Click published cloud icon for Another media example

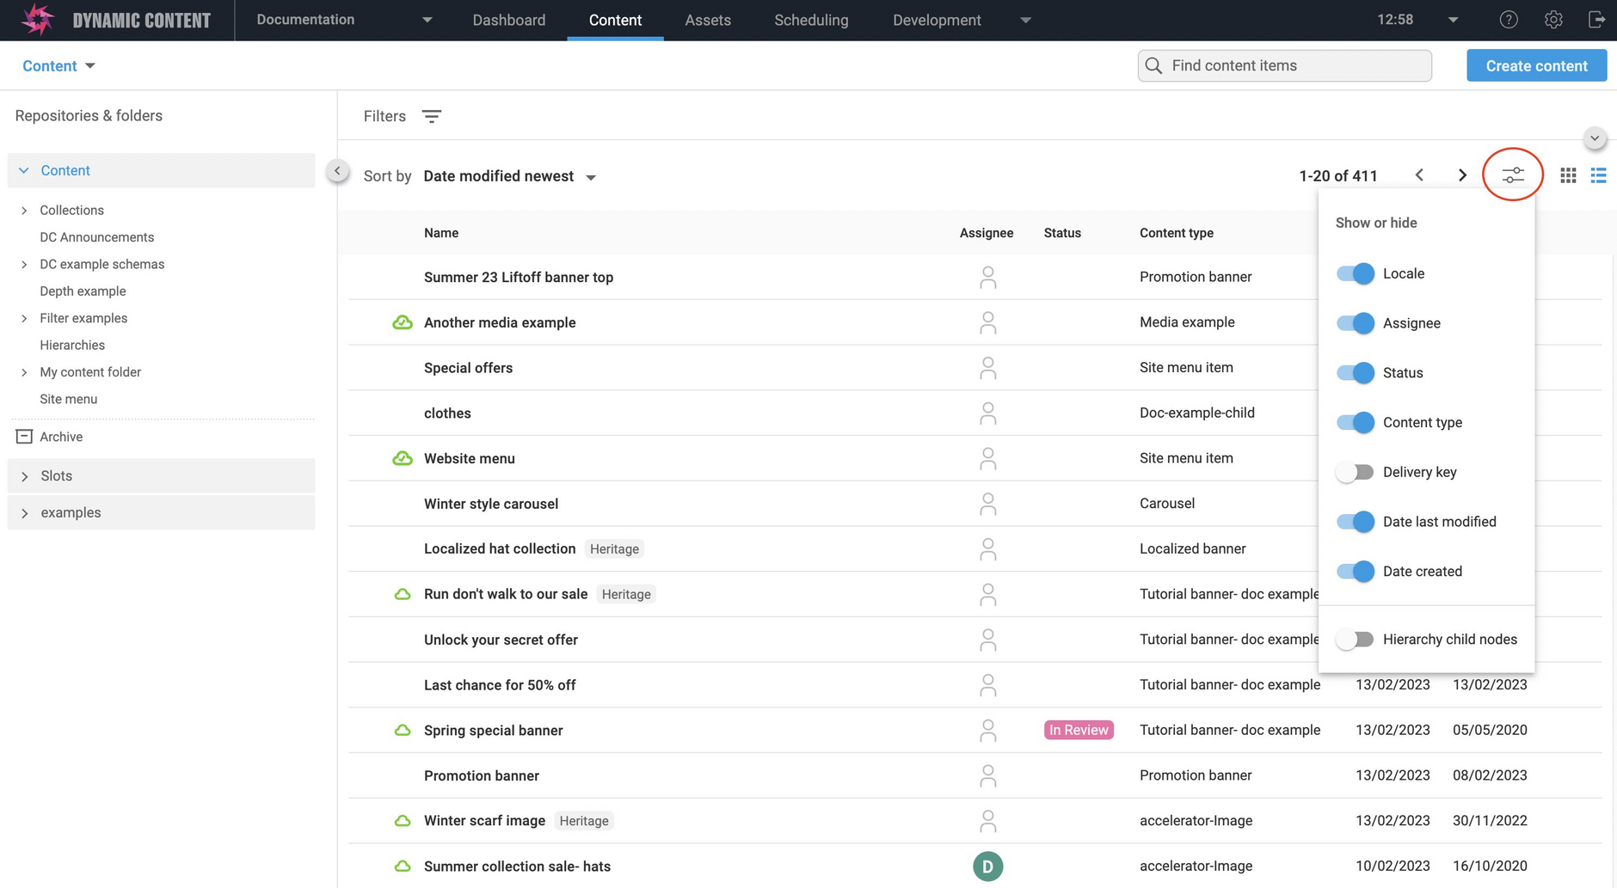[402, 322]
